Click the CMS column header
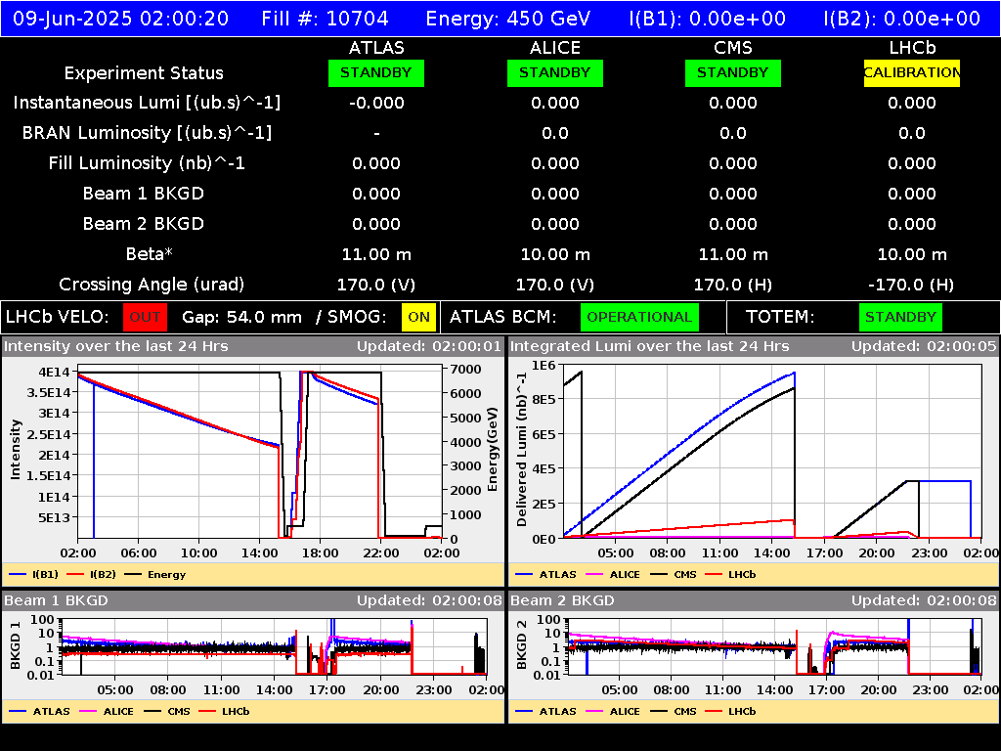Image resolution: width=1001 pixels, height=751 pixels. coord(733,48)
